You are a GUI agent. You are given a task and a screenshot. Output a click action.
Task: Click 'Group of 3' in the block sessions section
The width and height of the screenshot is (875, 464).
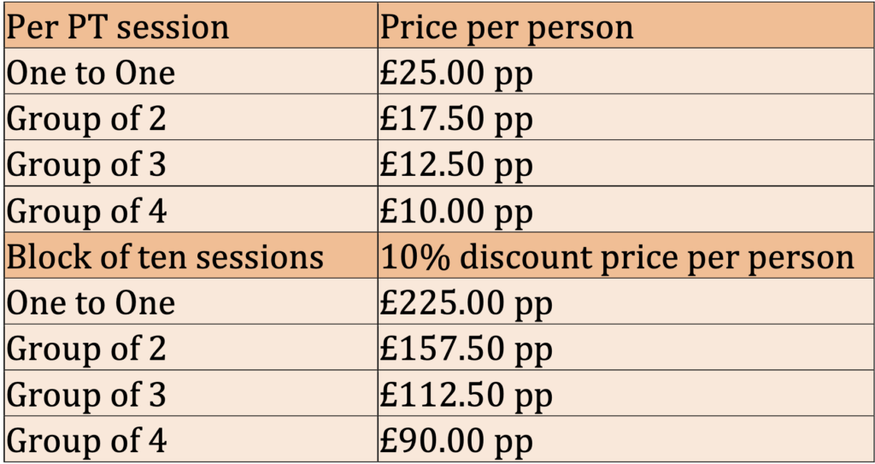point(191,392)
